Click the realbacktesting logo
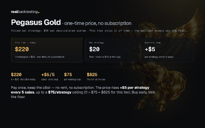Viewport: 205px width, 128px height. pyautogui.click(x=25, y=12)
